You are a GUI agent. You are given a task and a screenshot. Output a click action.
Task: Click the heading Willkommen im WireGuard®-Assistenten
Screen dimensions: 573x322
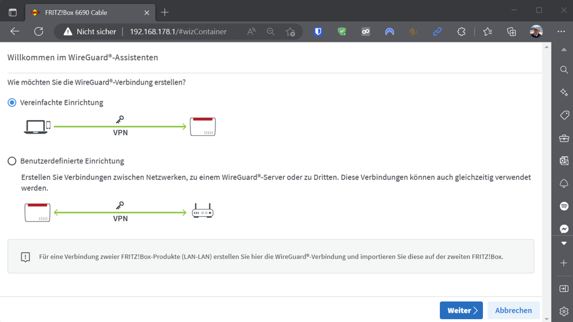[x=83, y=58]
